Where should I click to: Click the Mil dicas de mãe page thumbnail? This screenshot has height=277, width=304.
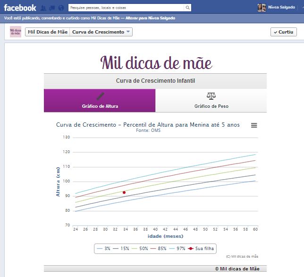coord(16,32)
